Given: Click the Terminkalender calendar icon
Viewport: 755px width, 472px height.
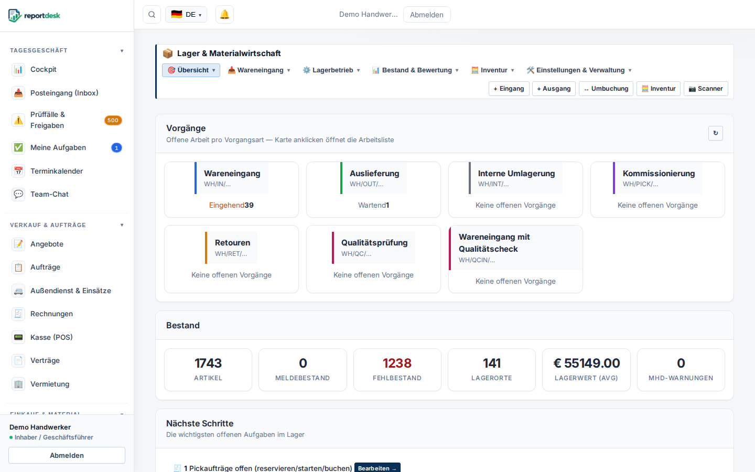Looking at the screenshot, I should tap(18, 171).
